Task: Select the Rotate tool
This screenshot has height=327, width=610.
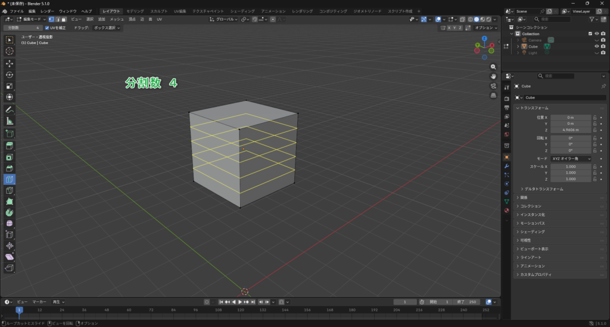Action: [10, 75]
